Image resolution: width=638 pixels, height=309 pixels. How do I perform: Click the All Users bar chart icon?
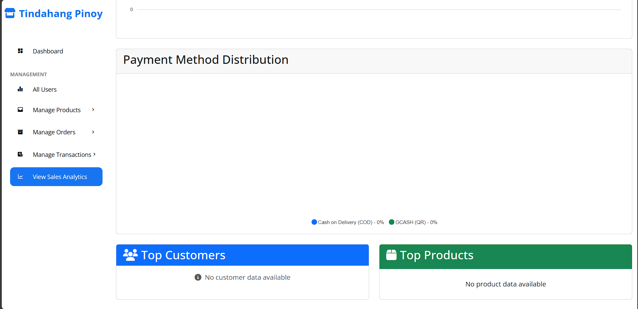20,89
